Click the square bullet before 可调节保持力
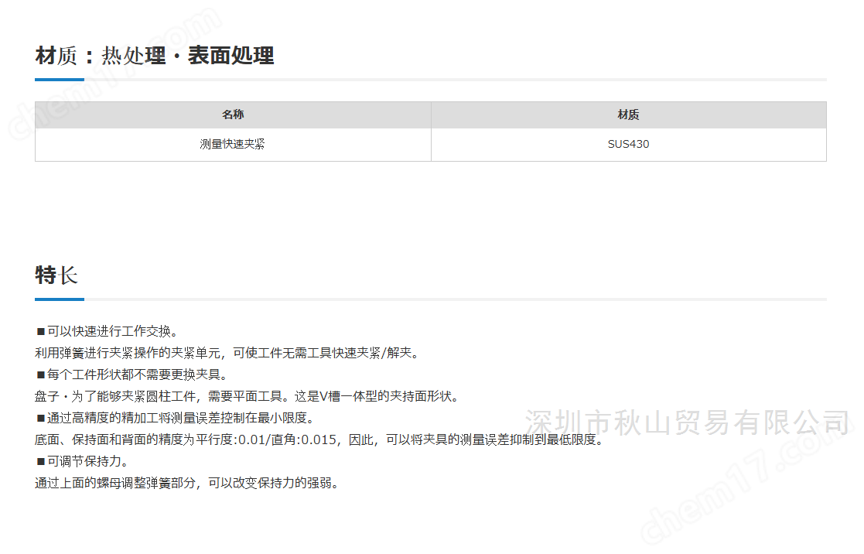864x554 pixels. pyautogui.click(x=41, y=461)
